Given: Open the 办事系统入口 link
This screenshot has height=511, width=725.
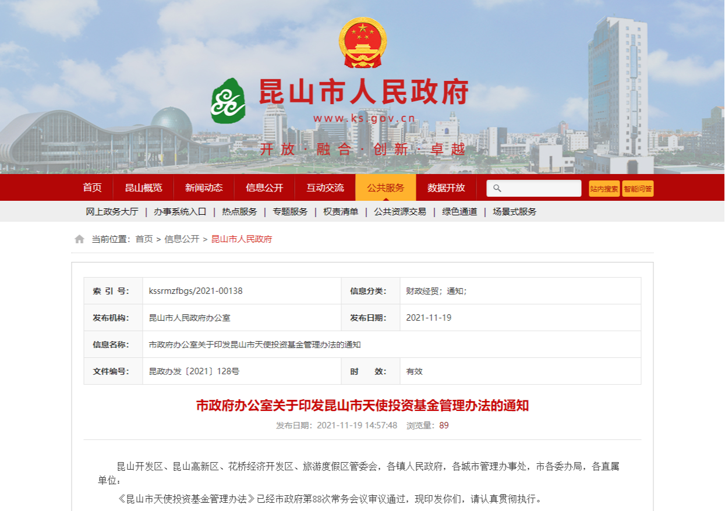Looking at the screenshot, I should 180,212.
